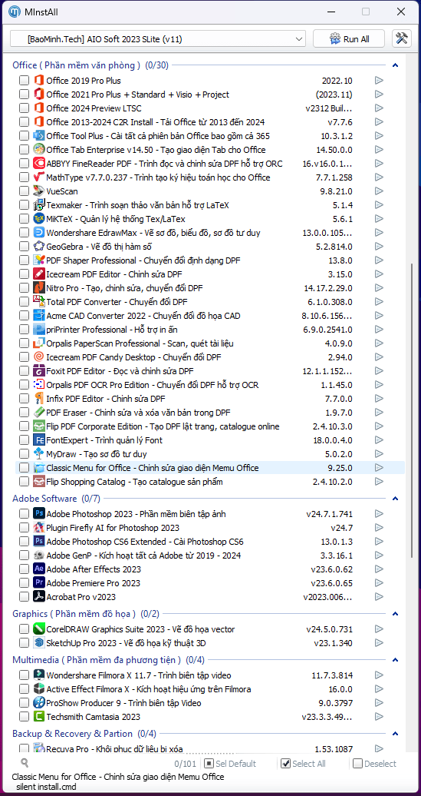This screenshot has height=796, width=421.
Task: Select Adobe Photoshop CS6 Extended row
Action: coord(145,541)
